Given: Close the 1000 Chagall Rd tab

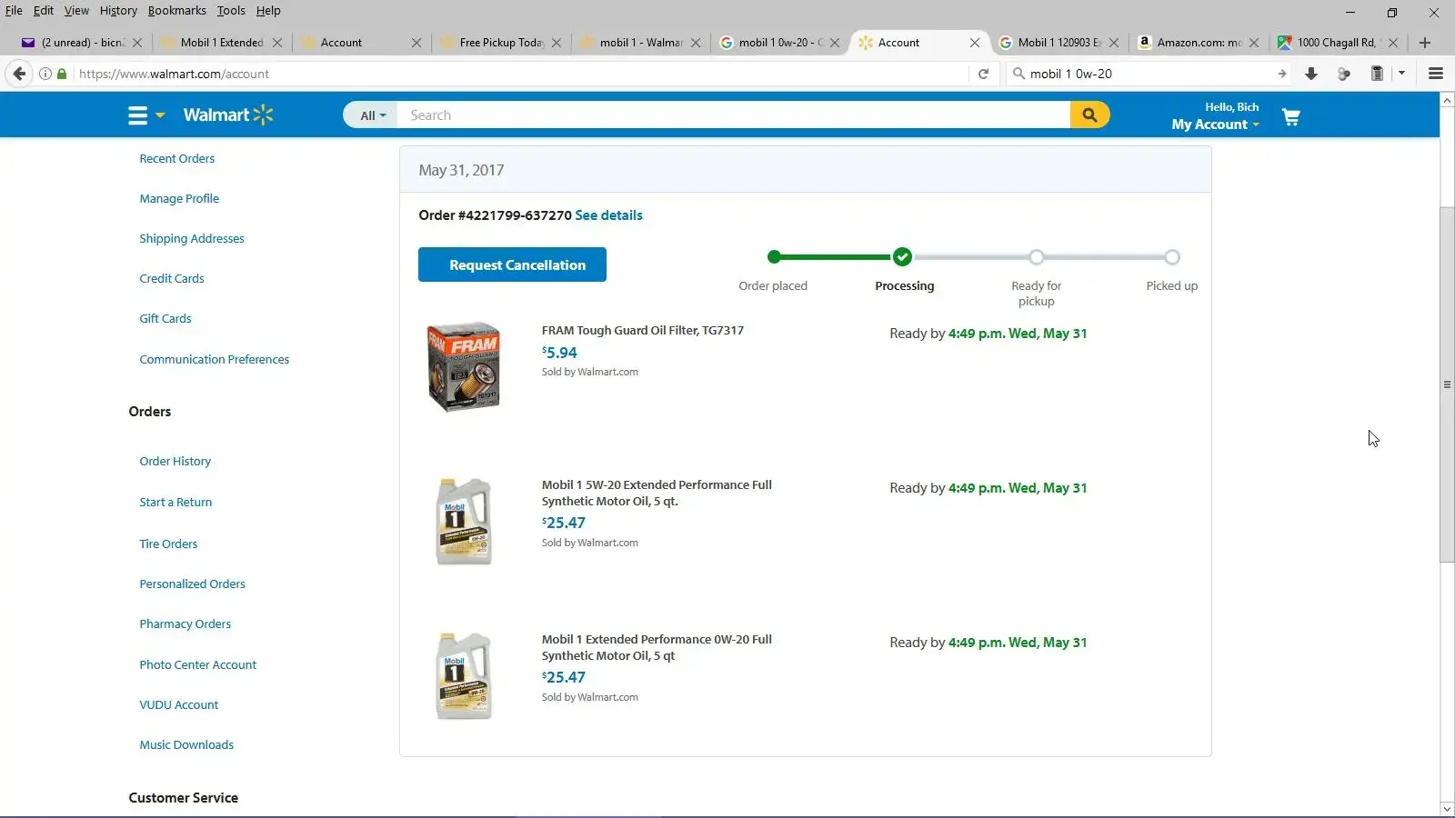Looking at the screenshot, I should point(1393,43).
